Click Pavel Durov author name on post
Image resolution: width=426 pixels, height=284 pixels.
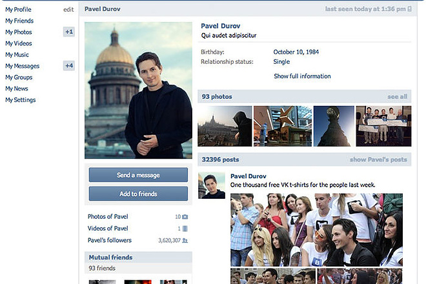tap(249, 176)
